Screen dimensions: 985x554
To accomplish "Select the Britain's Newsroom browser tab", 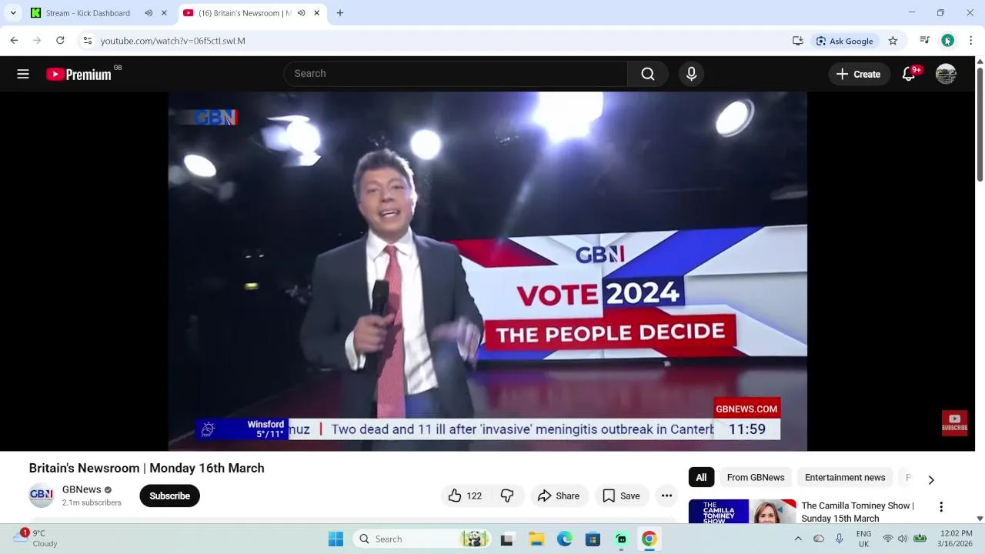I will coord(243,13).
